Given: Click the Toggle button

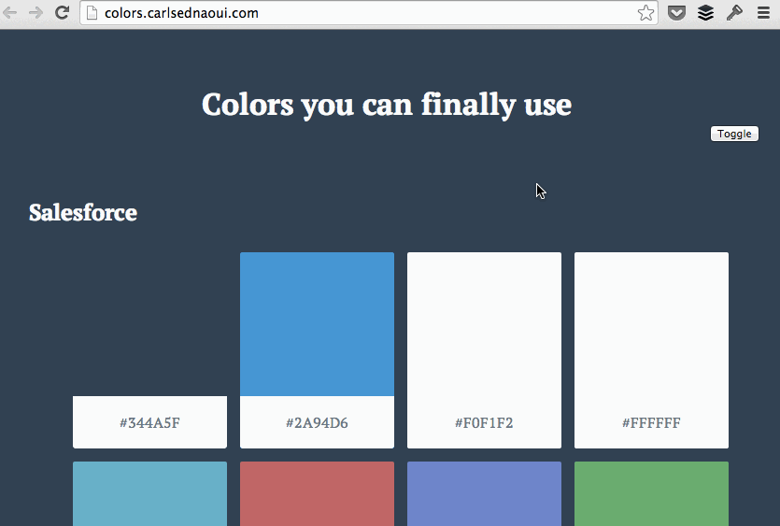Looking at the screenshot, I should point(734,134).
